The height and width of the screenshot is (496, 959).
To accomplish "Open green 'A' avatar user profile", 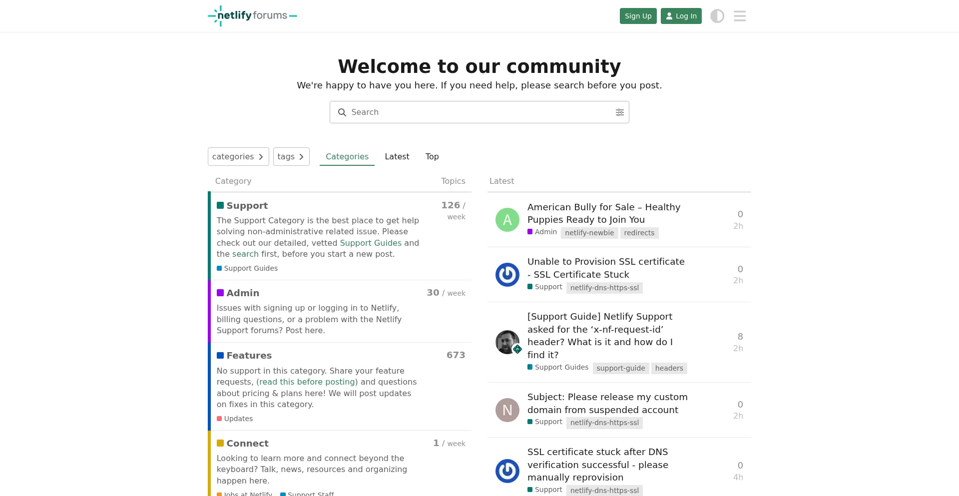I will pyautogui.click(x=507, y=220).
